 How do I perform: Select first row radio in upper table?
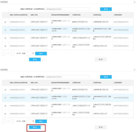tap(5, 22)
